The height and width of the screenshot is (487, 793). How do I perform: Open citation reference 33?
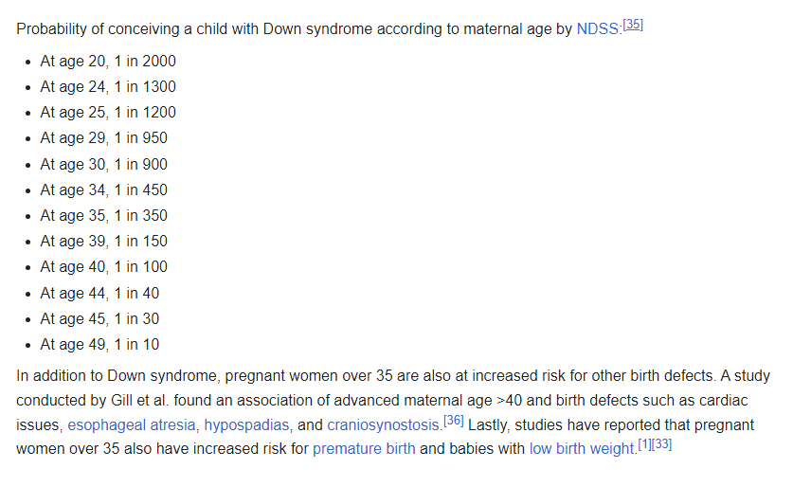click(661, 444)
